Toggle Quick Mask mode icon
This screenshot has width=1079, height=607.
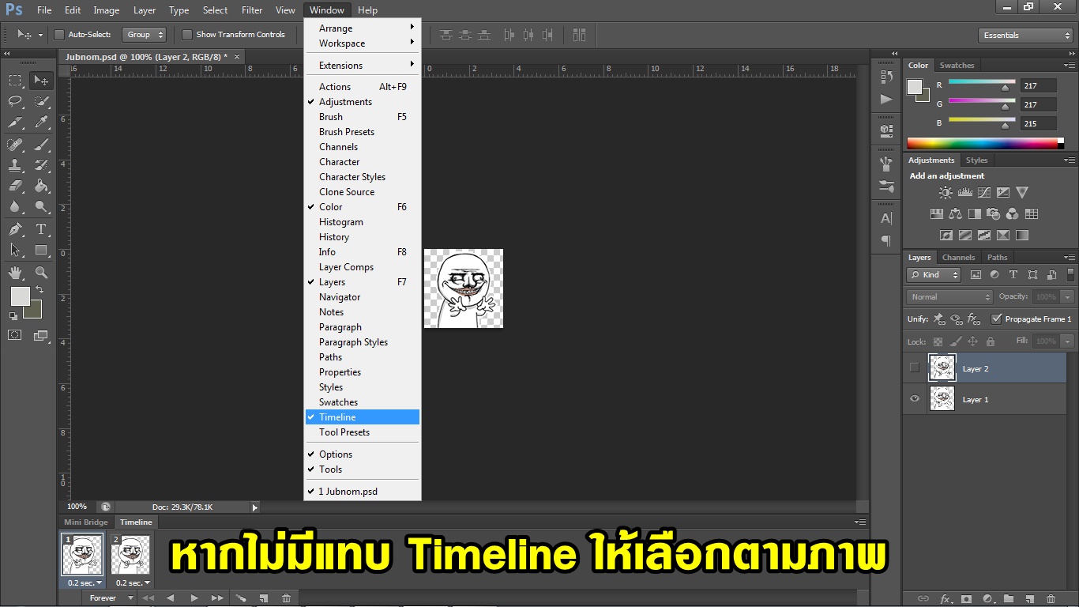coord(15,335)
